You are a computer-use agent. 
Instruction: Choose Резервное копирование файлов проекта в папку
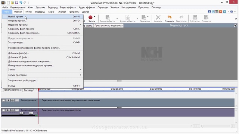click(43, 48)
